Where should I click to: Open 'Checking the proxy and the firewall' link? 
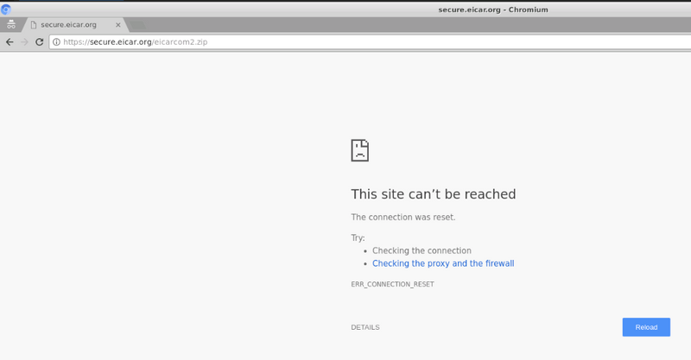(443, 263)
